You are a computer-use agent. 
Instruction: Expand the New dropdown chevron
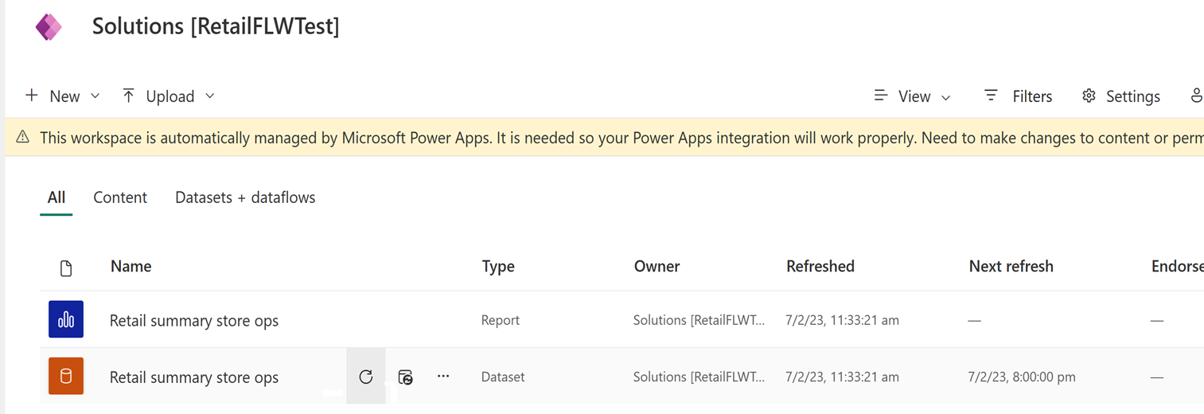coord(95,96)
